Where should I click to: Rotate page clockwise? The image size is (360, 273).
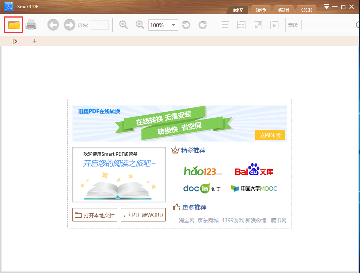[x=202, y=25]
